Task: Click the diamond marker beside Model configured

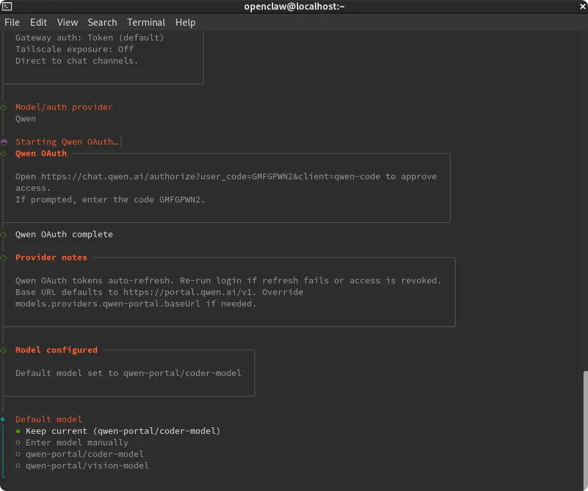Action: (x=3, y=350)
